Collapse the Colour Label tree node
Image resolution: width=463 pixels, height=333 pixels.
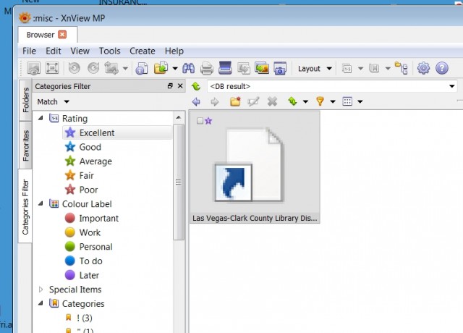click(x=41, y=203)
